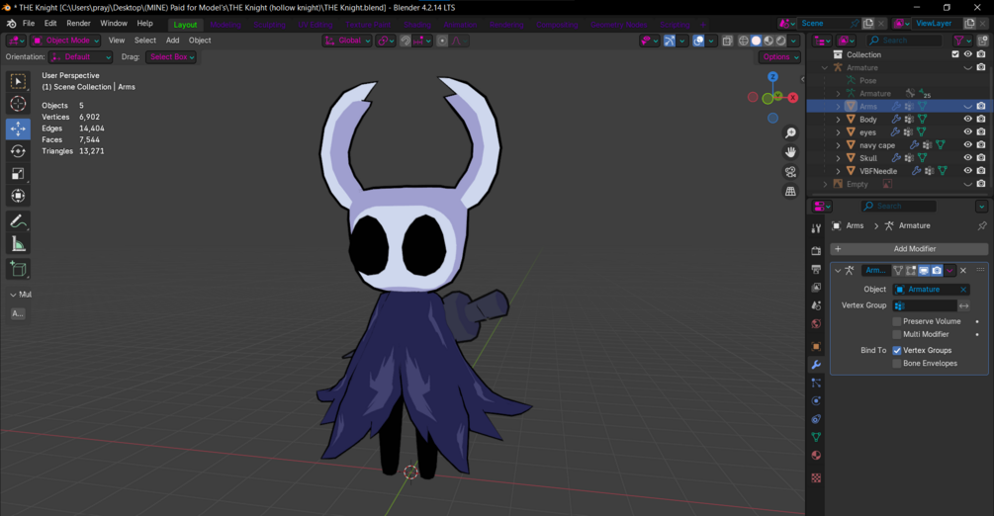Hide the Body object in viewport

[967, 120]
